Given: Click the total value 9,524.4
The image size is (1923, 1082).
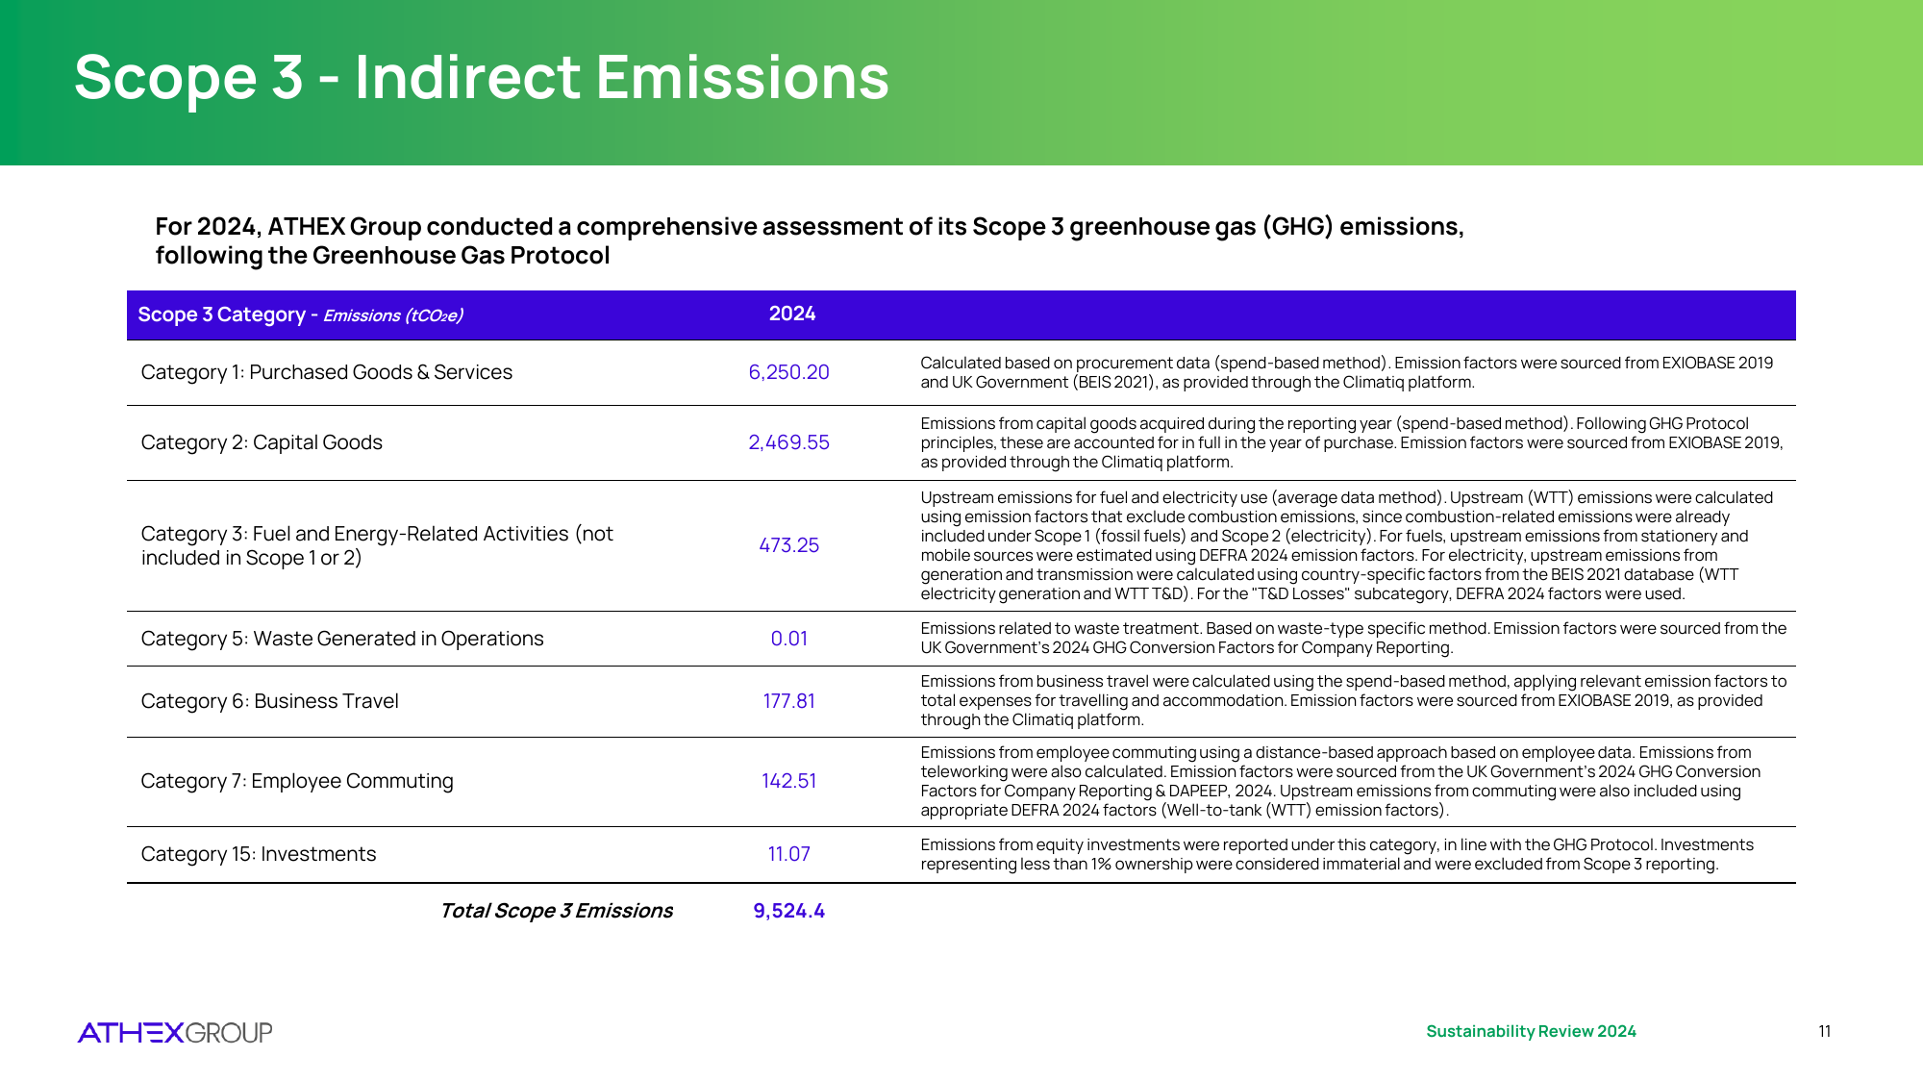Looking at the screenshot, I should click(788, 911).
